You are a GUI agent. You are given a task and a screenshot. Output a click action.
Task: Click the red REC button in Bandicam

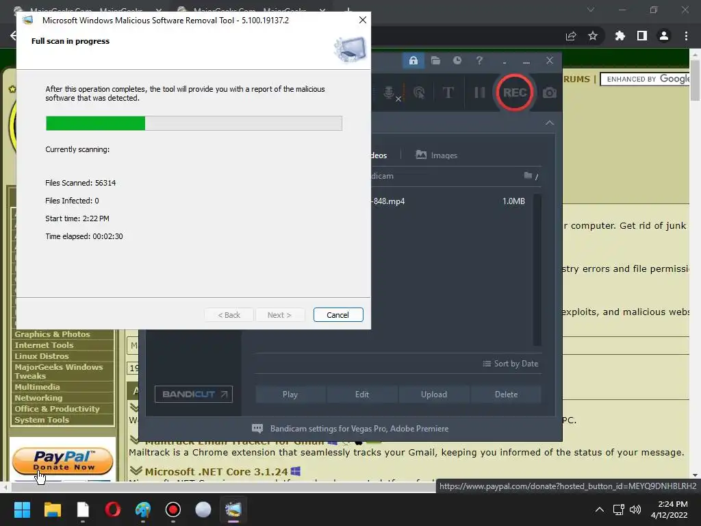(x=515, y=92)
